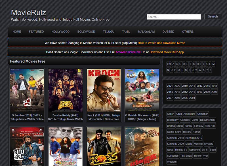Open the FEATURED menu item
227x166 pixels.
tap(36, 32)
